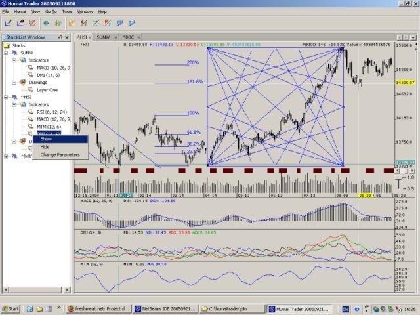Click the Firefox freshmeat.net taskbar button
The width and height of the screenshot is (420, 315).
[99, 309]
